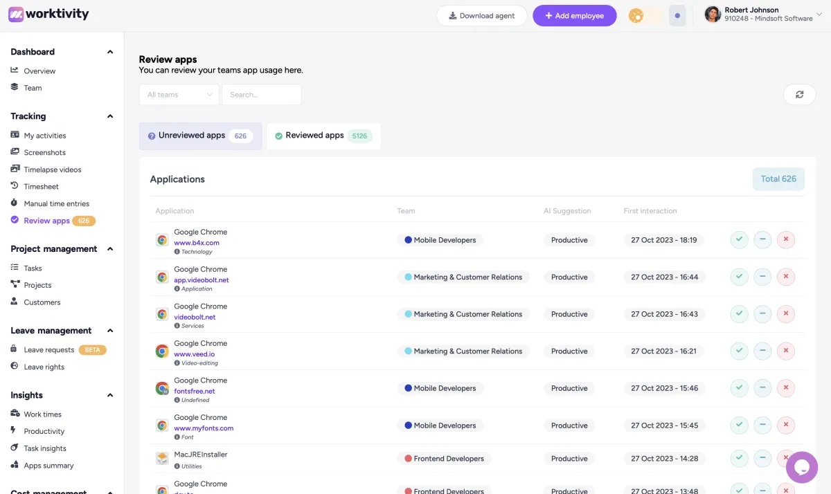831x494 pixels.
Task: Click the Add employee button
Action: [x=574, y=16]
